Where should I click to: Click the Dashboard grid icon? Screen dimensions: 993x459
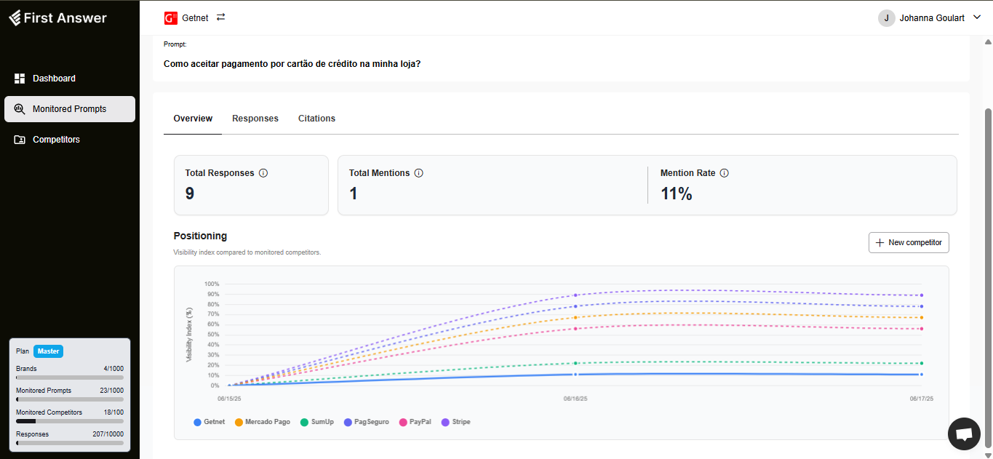[20, 79]
